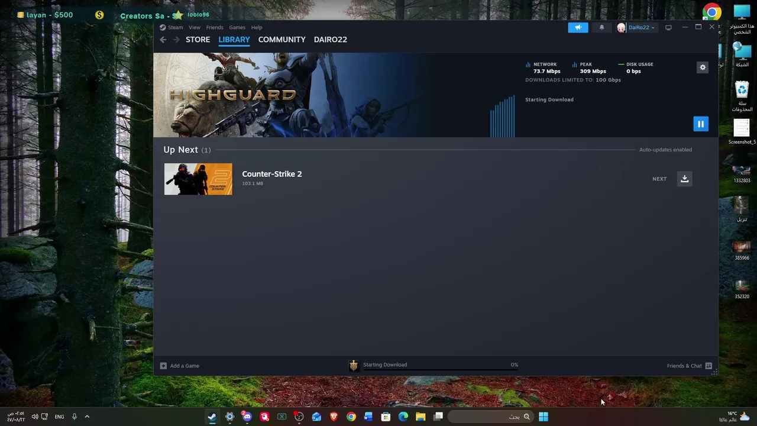Screen dimensions: 757x426
Task: Click the taskbar search box
Action: click(x=490, y=417)
